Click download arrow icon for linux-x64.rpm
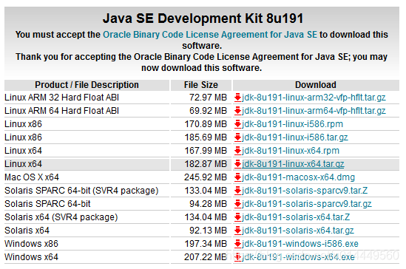This screenshot has width=406, height=269. coord(237,151)
